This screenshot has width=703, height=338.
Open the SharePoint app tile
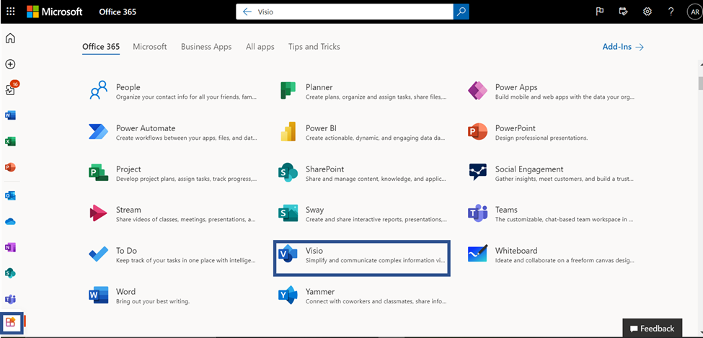(363, 173)
